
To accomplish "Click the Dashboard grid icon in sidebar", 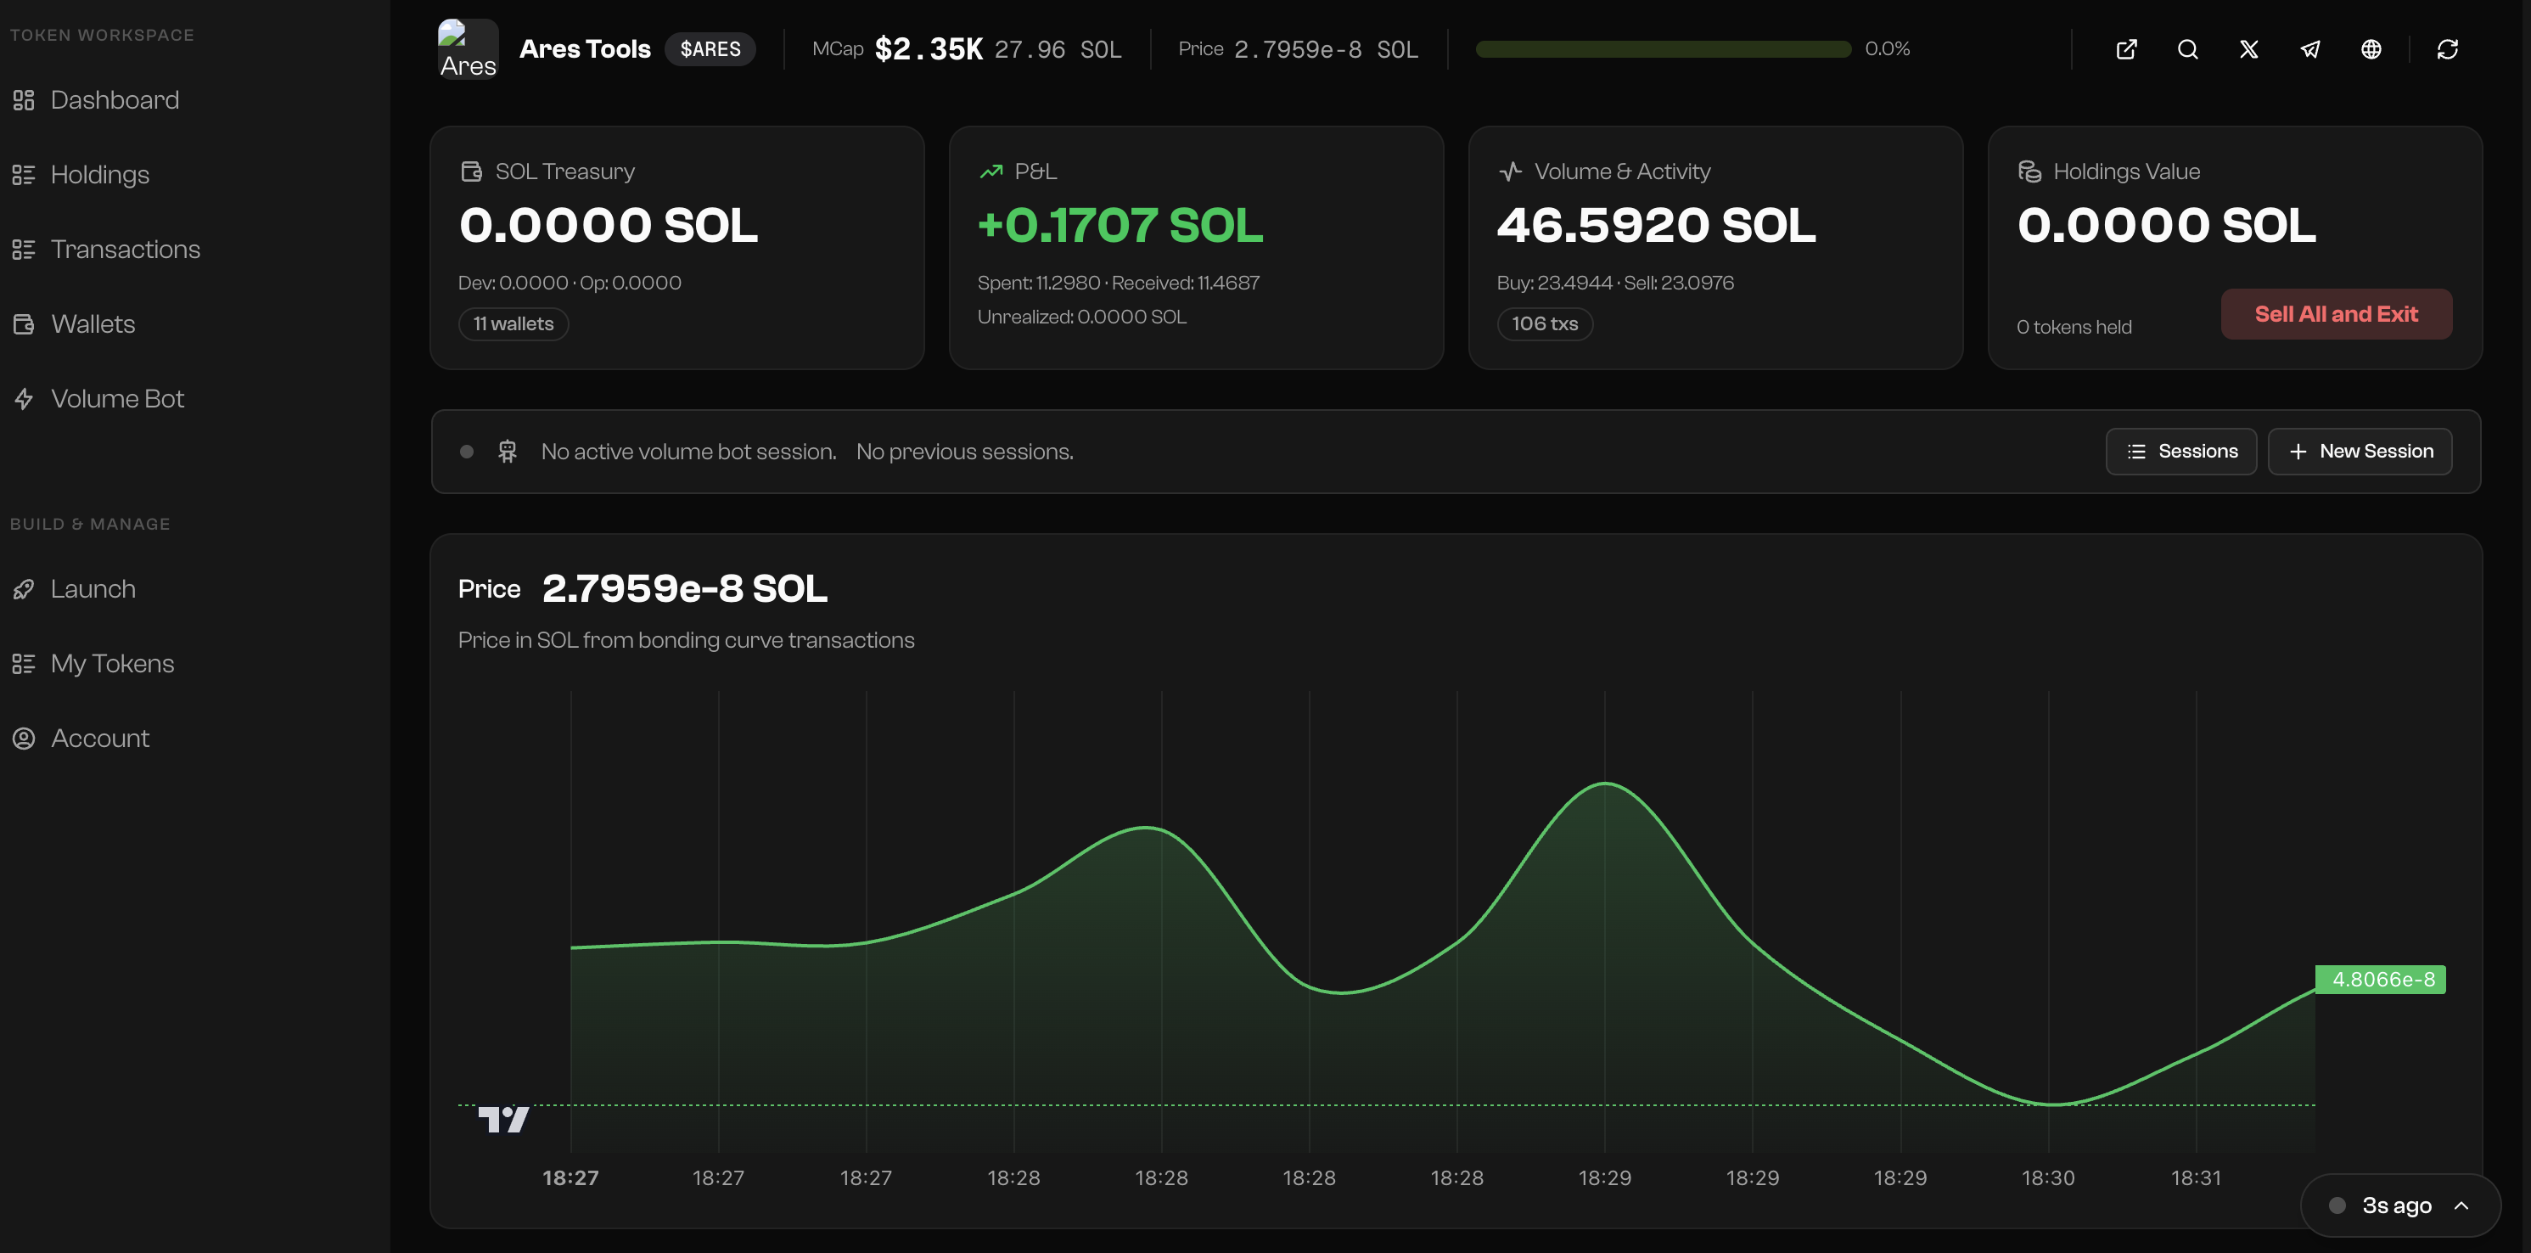I will pyautogui.click(x=24, y=100).
